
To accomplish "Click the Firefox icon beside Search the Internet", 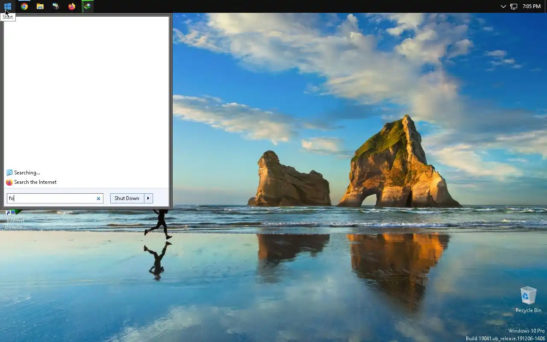I will (x=9, y=182).
